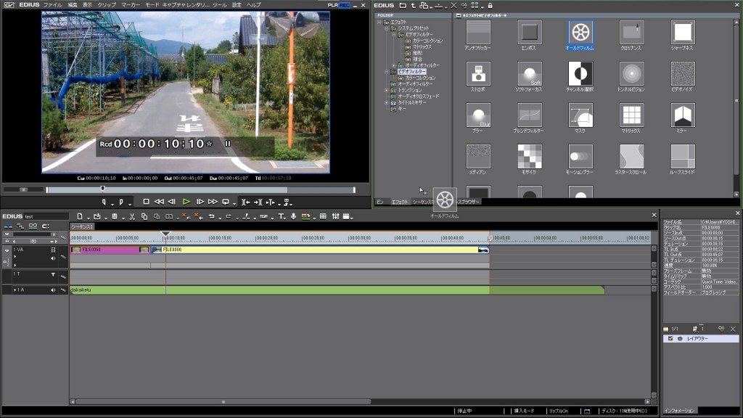
Task: Pick the トンネルビジョン (Tunnel Vision) effect
Action: [631, 74]
